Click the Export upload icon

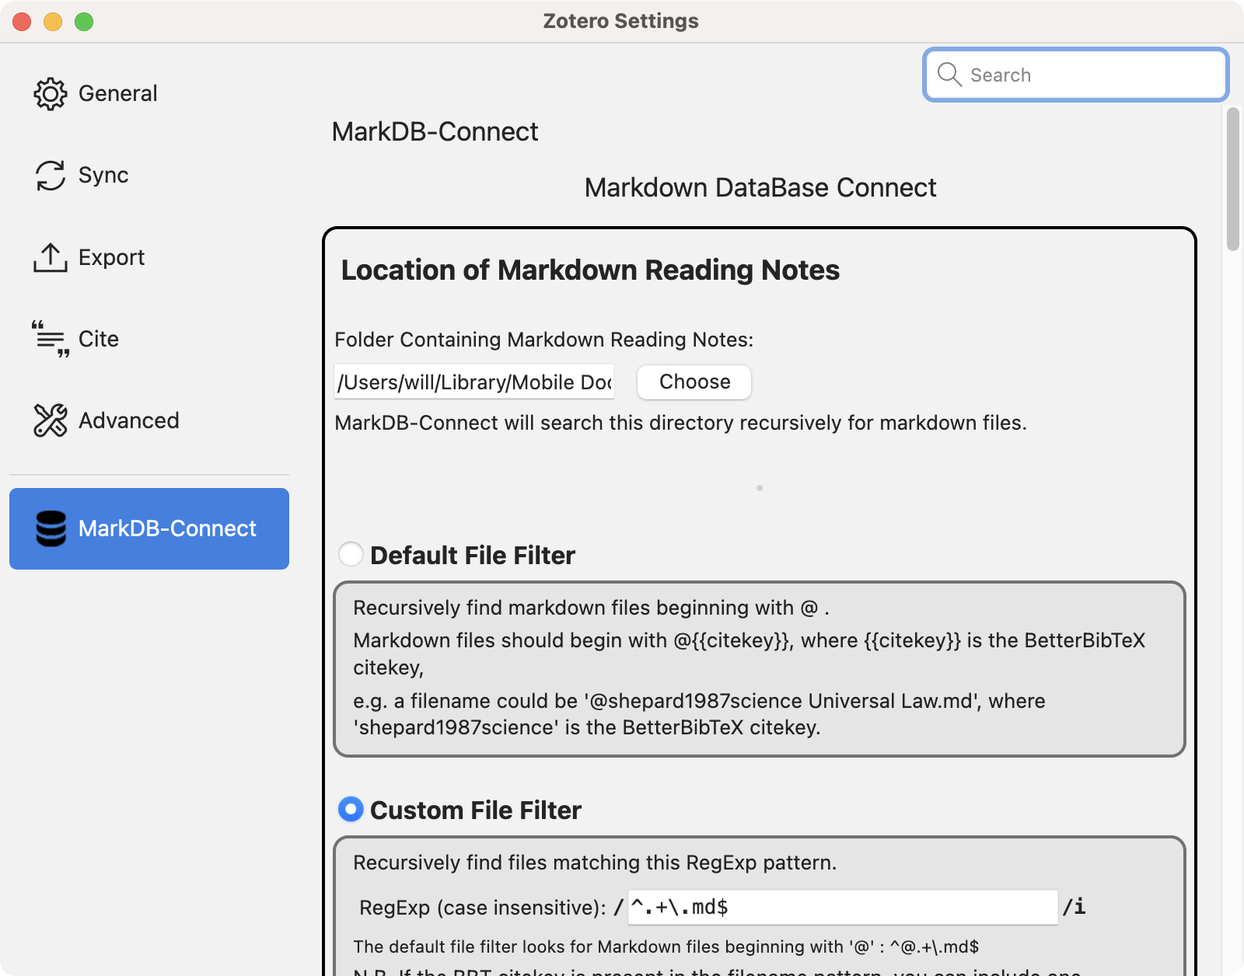tap(51, 257)
